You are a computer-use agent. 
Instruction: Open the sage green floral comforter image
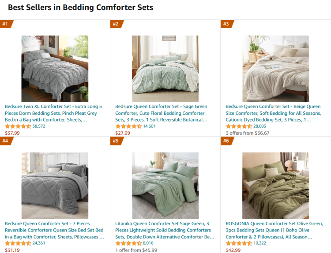coord(165,69)
